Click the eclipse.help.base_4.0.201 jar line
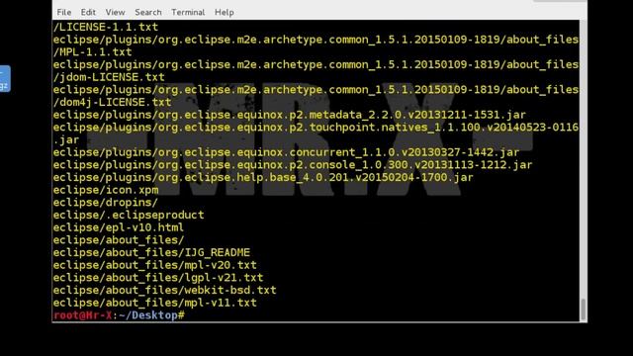This screenshot has width=633, height=356. pos(263,177)
